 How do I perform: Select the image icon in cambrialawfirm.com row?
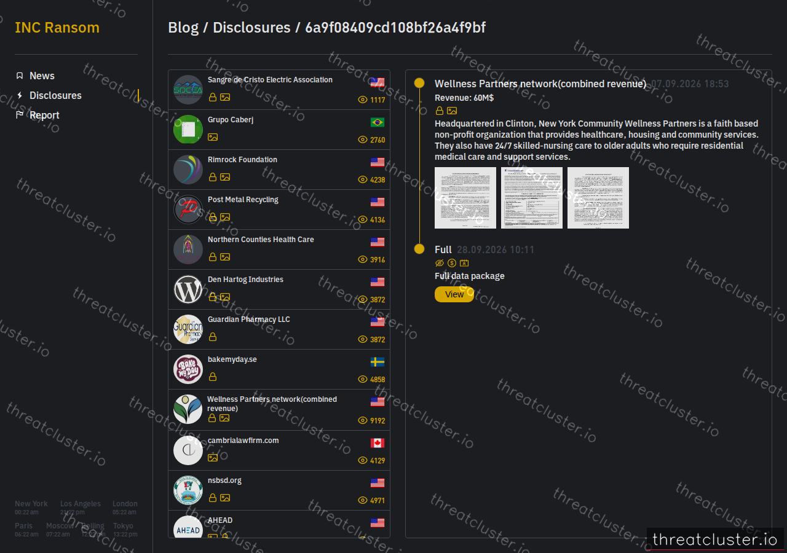point(213,458)
